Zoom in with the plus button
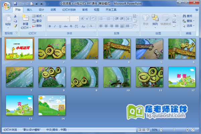201x134 pixels. point(187,130)
